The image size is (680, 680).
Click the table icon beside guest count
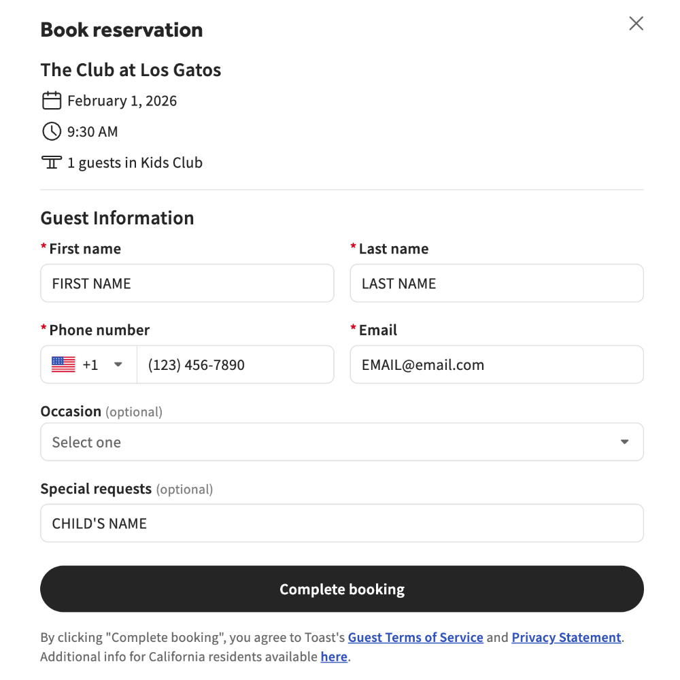(x=52, y=163)
